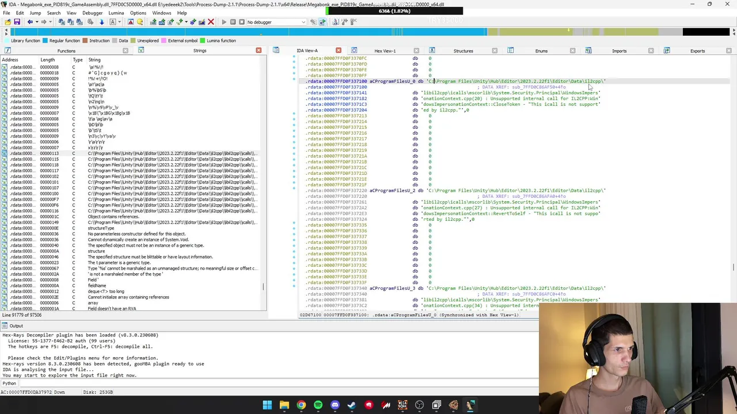Open Chrome from the taskbar
Image resolution: width=737 pixels, height=414 pixels.
(x=301, y=405)
